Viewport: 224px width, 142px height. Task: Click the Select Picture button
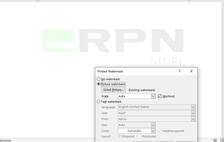point(114,90)
